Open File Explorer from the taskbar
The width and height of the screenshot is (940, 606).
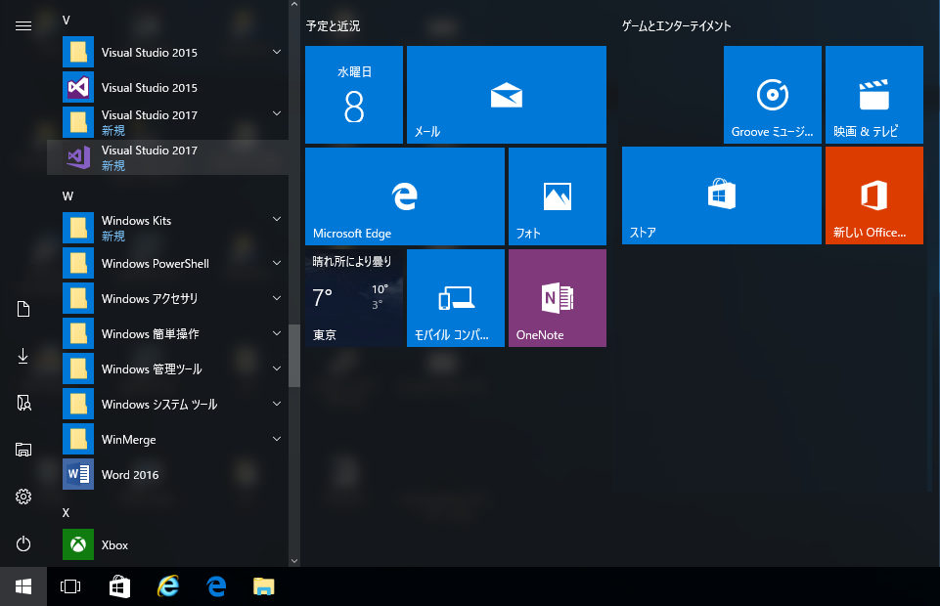(x=264, y=586)
